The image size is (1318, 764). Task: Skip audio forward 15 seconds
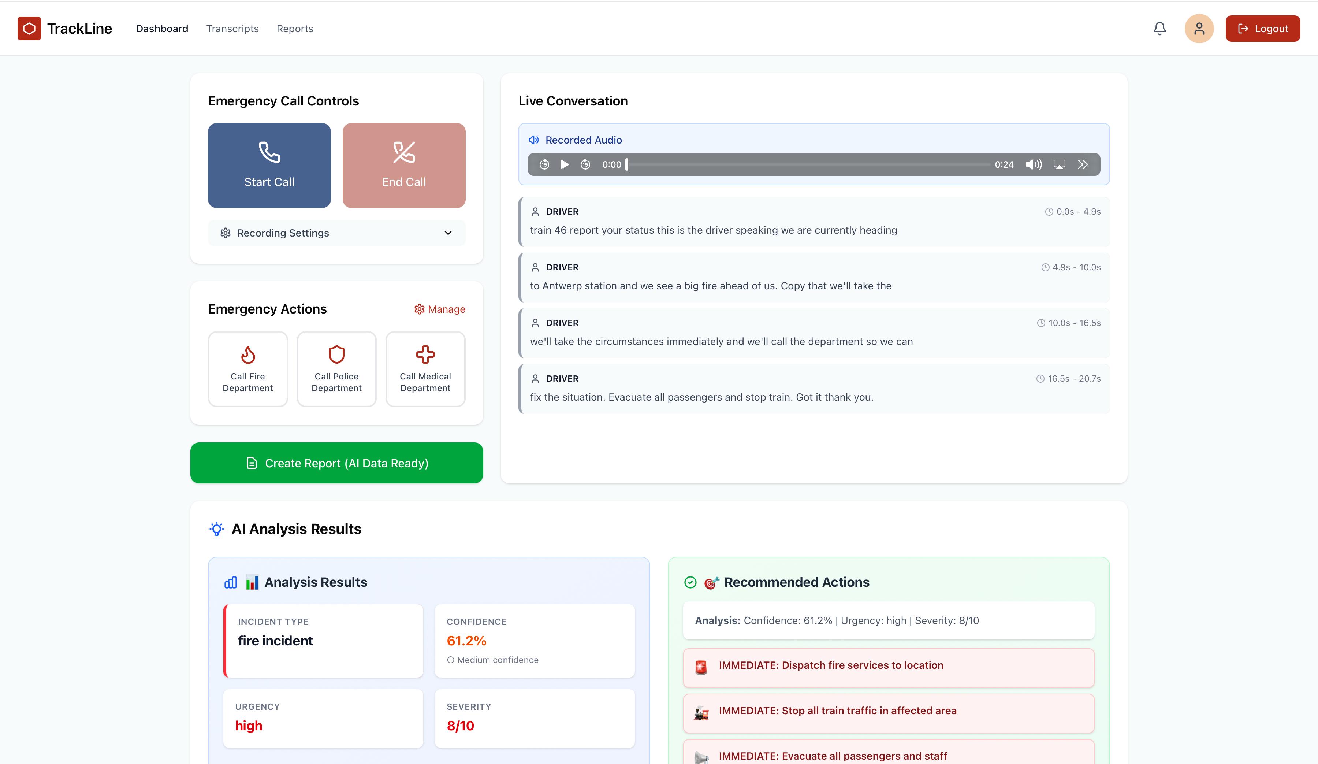point(585,164)
